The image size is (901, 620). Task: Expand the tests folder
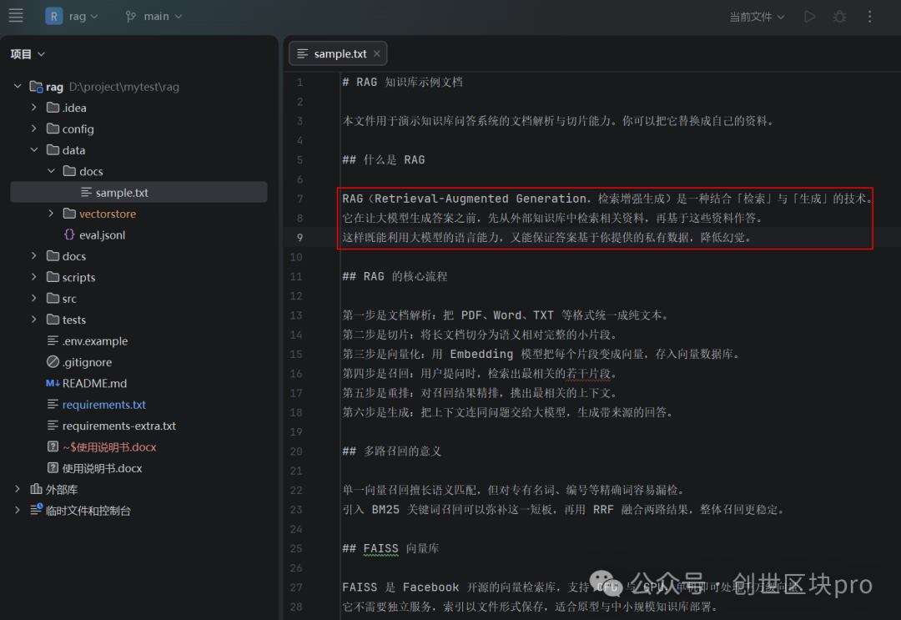click(34, 320)
